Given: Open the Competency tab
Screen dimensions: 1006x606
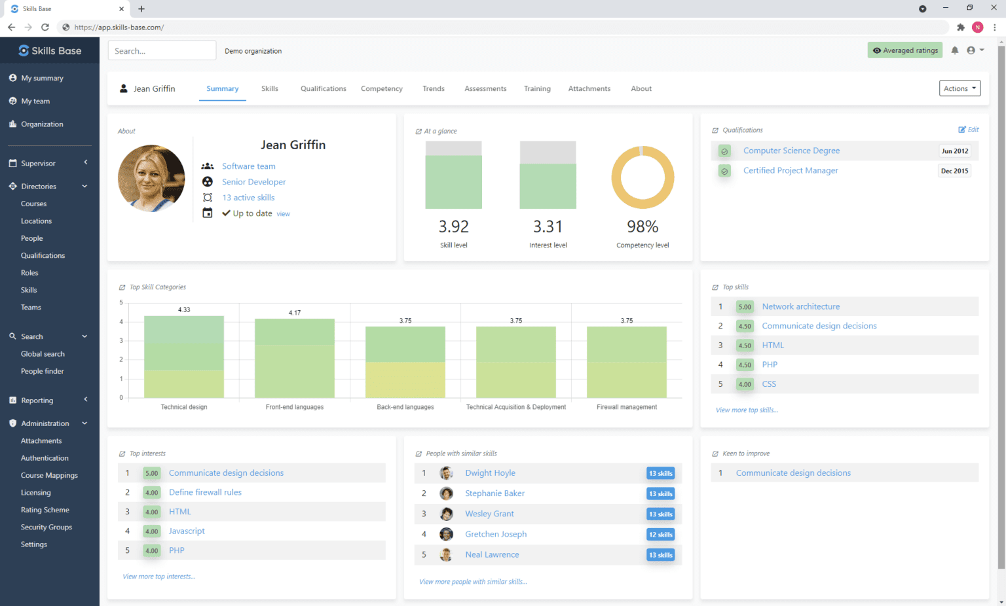Looking at the screenshot, I should coord(381,88).
